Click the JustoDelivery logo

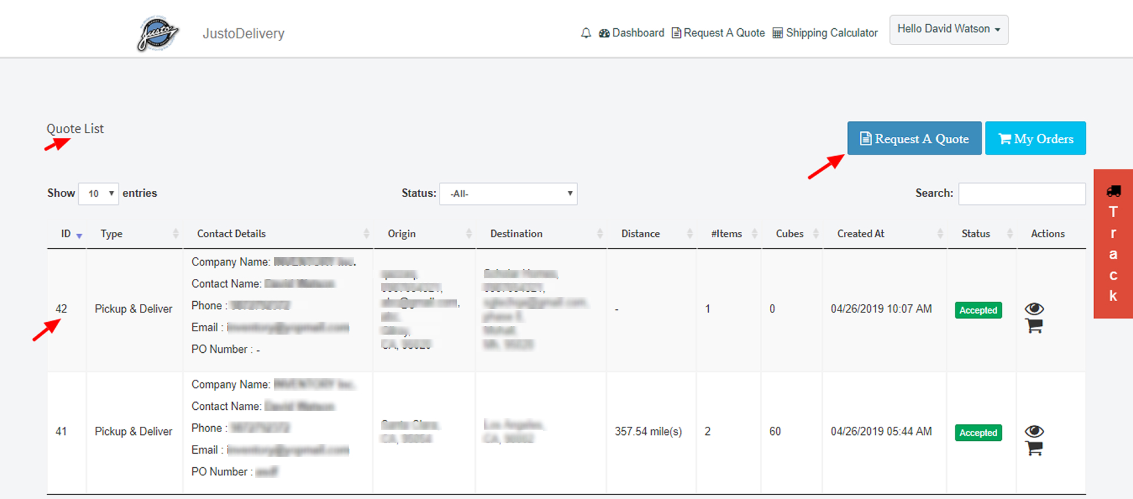coord(157,33)
